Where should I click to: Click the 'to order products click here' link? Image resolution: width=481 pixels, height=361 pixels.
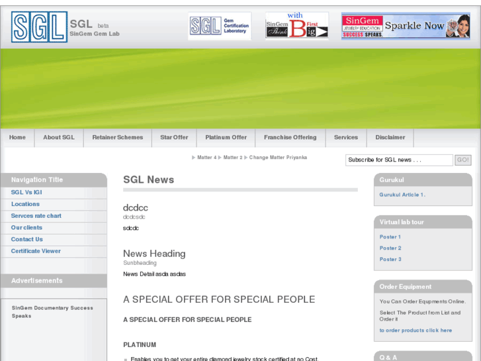415,331
